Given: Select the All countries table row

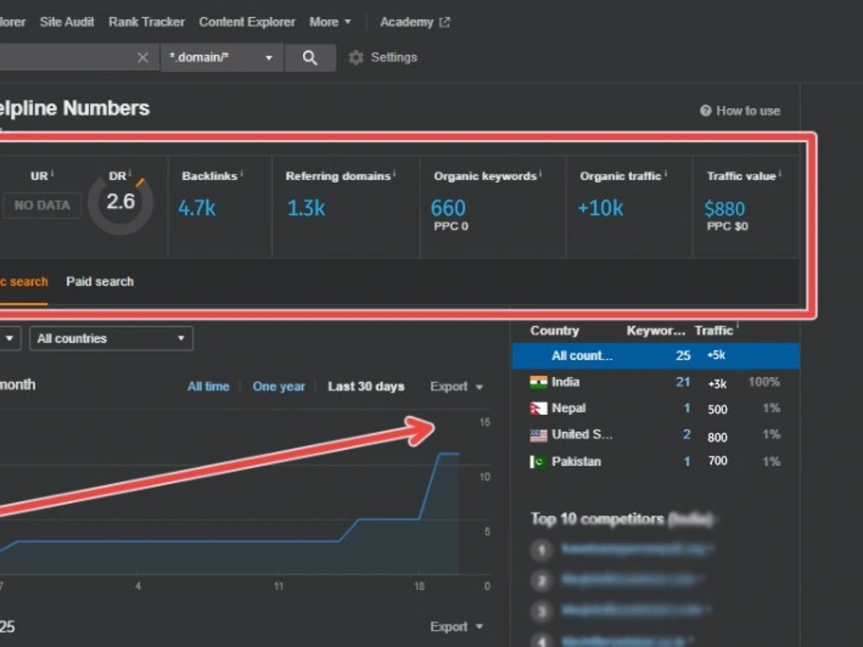Looking at the screenshot, I should [656, 355].
